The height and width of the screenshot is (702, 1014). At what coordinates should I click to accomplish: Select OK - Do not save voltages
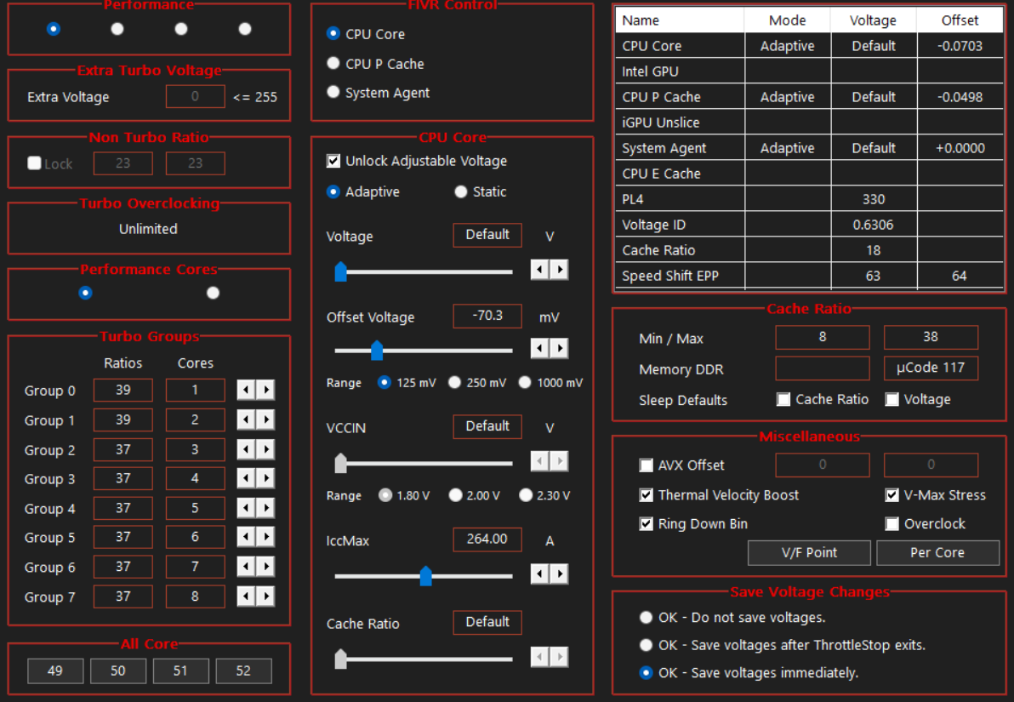[x=647, y=618]
